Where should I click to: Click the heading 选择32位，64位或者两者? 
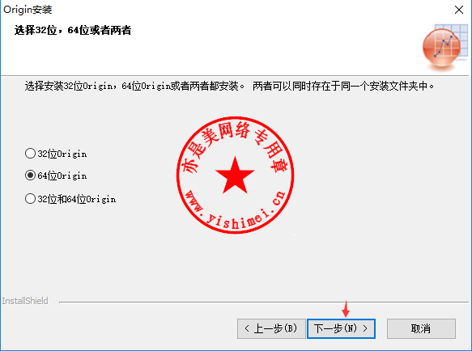[x=73, y=30]
